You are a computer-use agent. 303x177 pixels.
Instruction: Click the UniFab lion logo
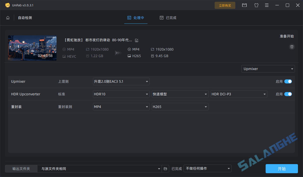point(7,5)
